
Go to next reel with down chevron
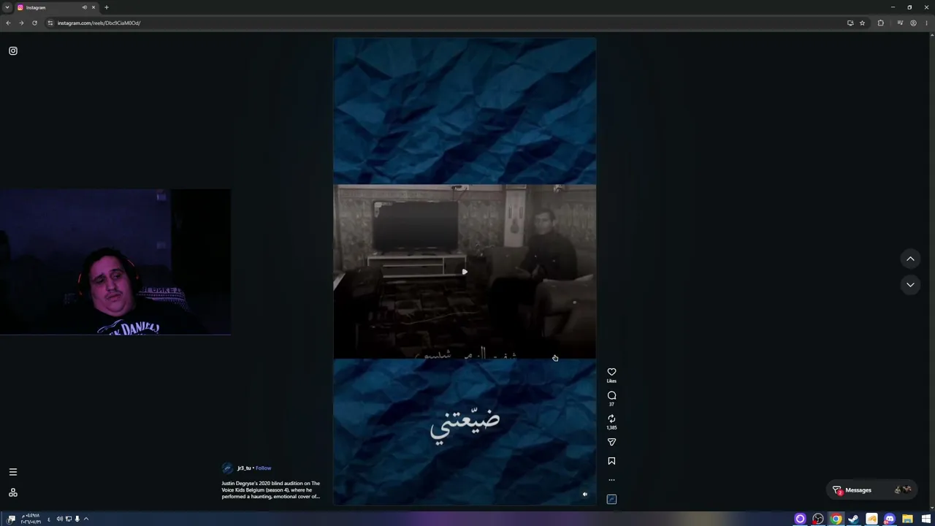point(910,284)
